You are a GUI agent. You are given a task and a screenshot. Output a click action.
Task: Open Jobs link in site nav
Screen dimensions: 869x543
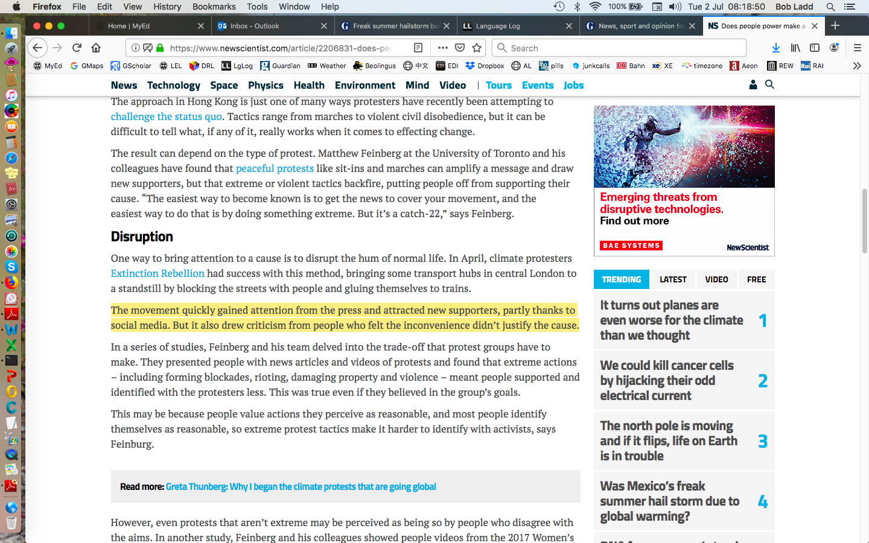(573, 85)
